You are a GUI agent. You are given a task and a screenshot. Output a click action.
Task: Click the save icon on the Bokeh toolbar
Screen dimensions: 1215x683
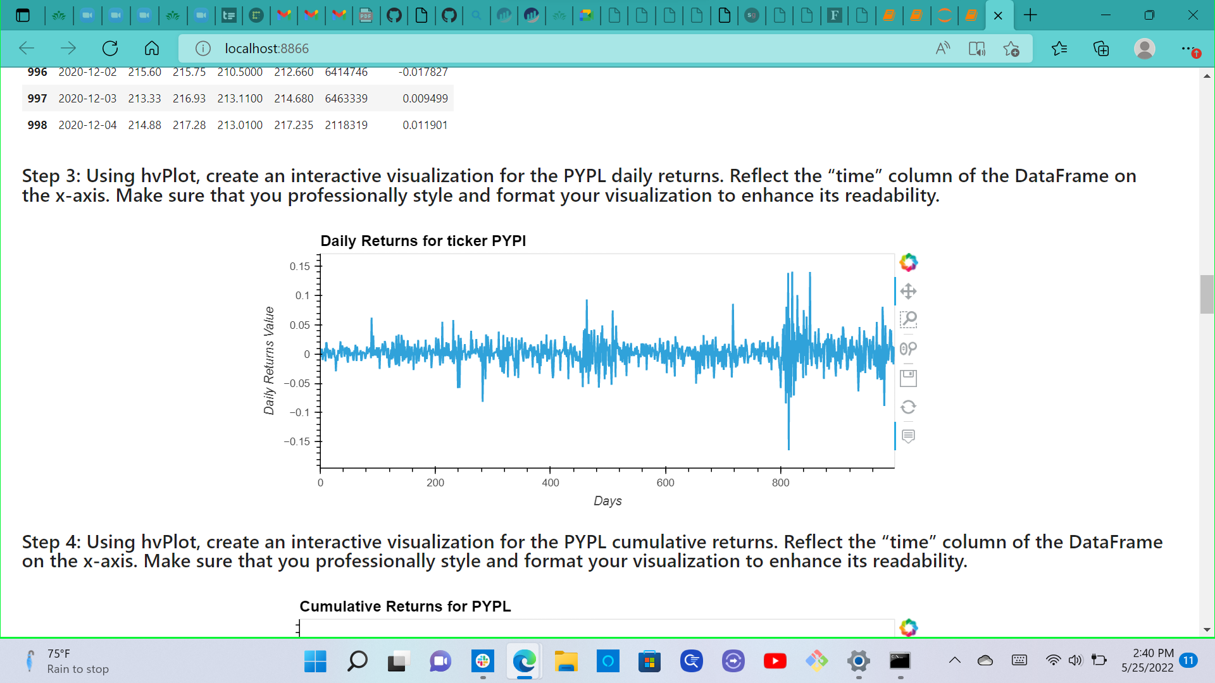pos(908,378)
